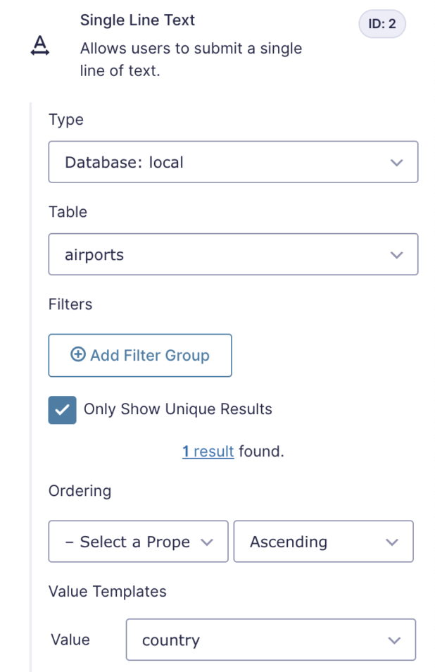Click the Single Line Text heading
This screenshot has width=435, height=672.
(x=137, y=20)
